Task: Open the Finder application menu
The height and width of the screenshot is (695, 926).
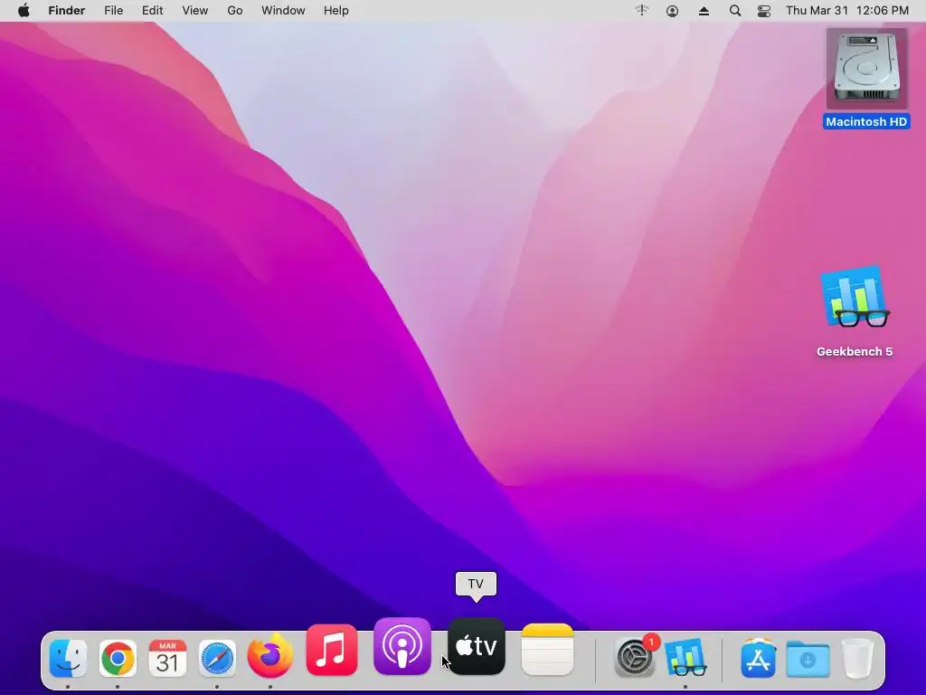Action: [x=67, y=11]
